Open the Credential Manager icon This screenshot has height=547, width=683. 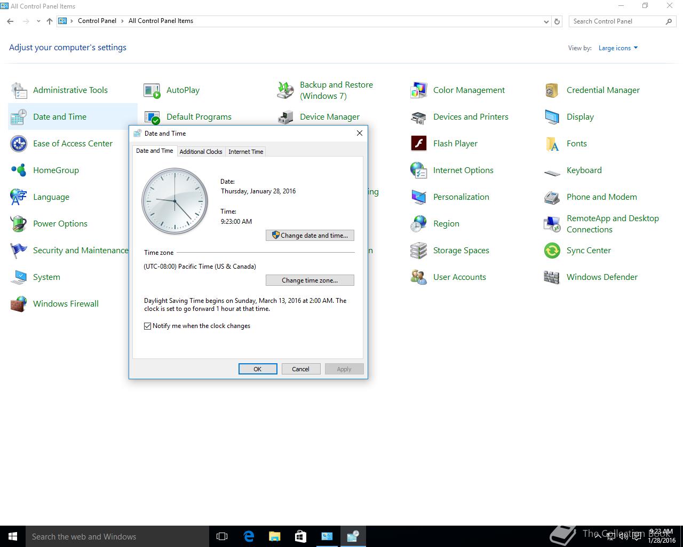(552, 90)
